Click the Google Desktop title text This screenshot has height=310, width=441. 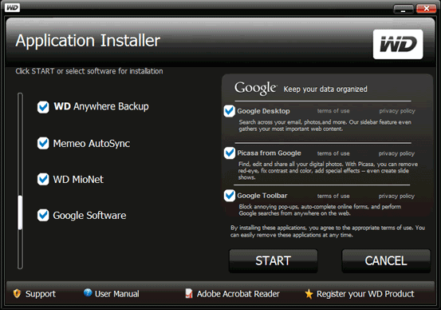(263, 111)
